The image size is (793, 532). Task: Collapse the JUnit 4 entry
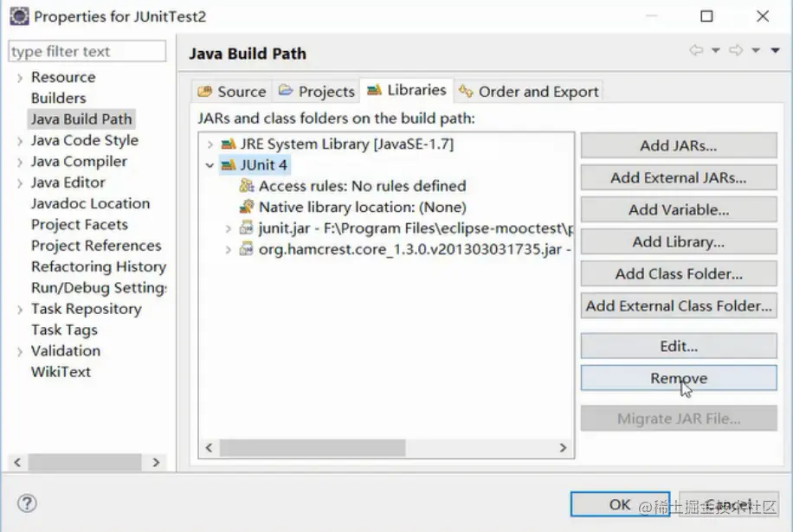click(x=210, y=165)
